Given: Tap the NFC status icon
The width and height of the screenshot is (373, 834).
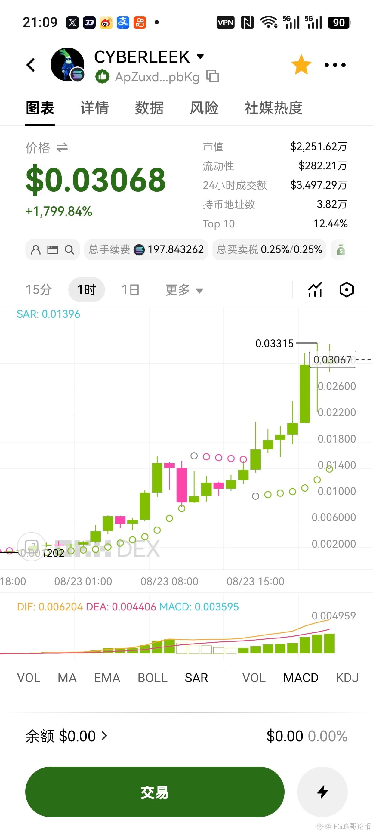Looking at the screenshot, I should coord(247,22).
